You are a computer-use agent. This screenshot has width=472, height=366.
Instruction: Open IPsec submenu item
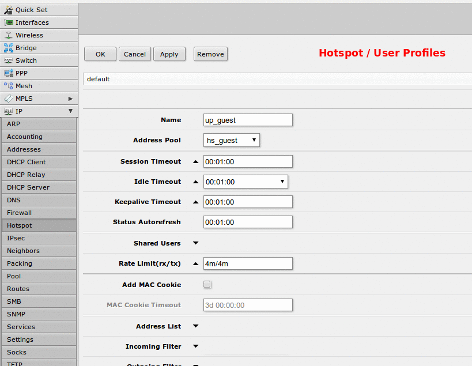[x=39, y=238]
